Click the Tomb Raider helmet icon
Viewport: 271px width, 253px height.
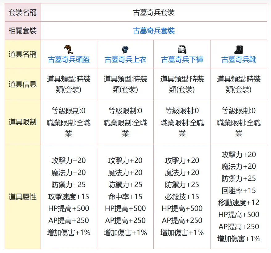click(x=69, y=49)
